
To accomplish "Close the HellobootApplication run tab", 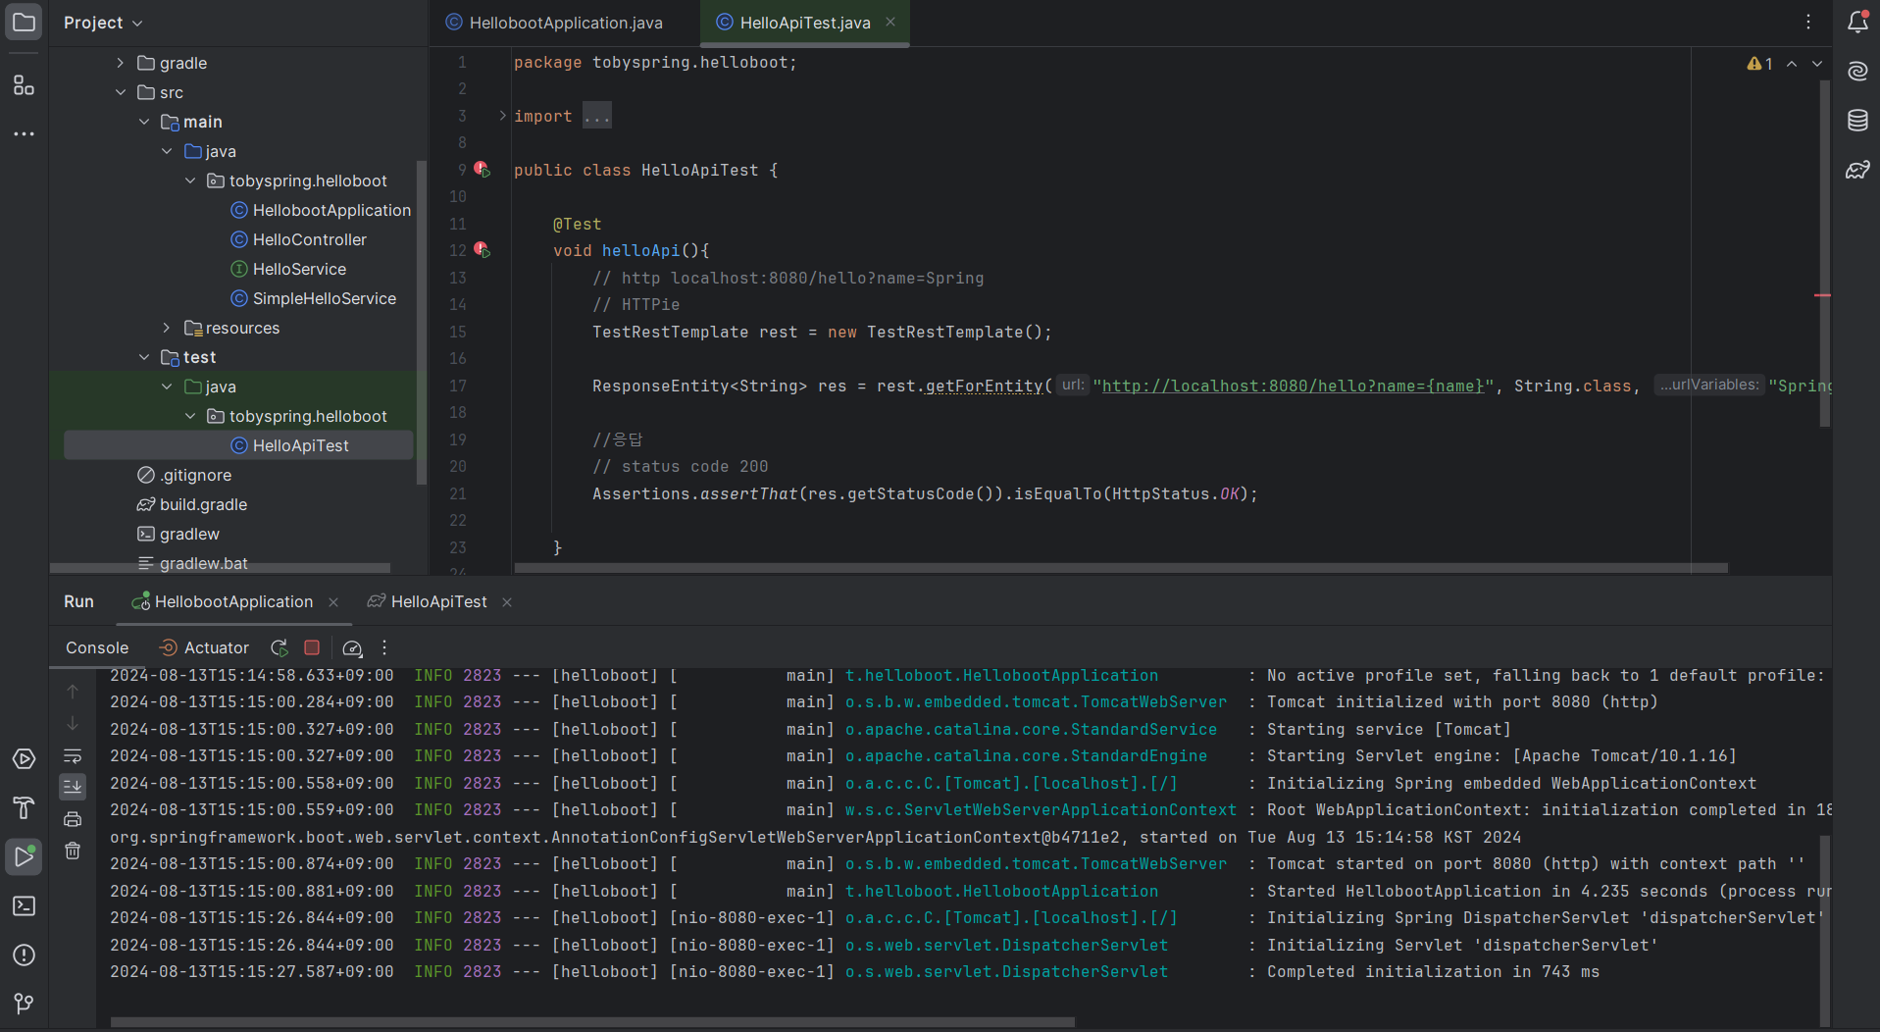I will pos(333,602).
